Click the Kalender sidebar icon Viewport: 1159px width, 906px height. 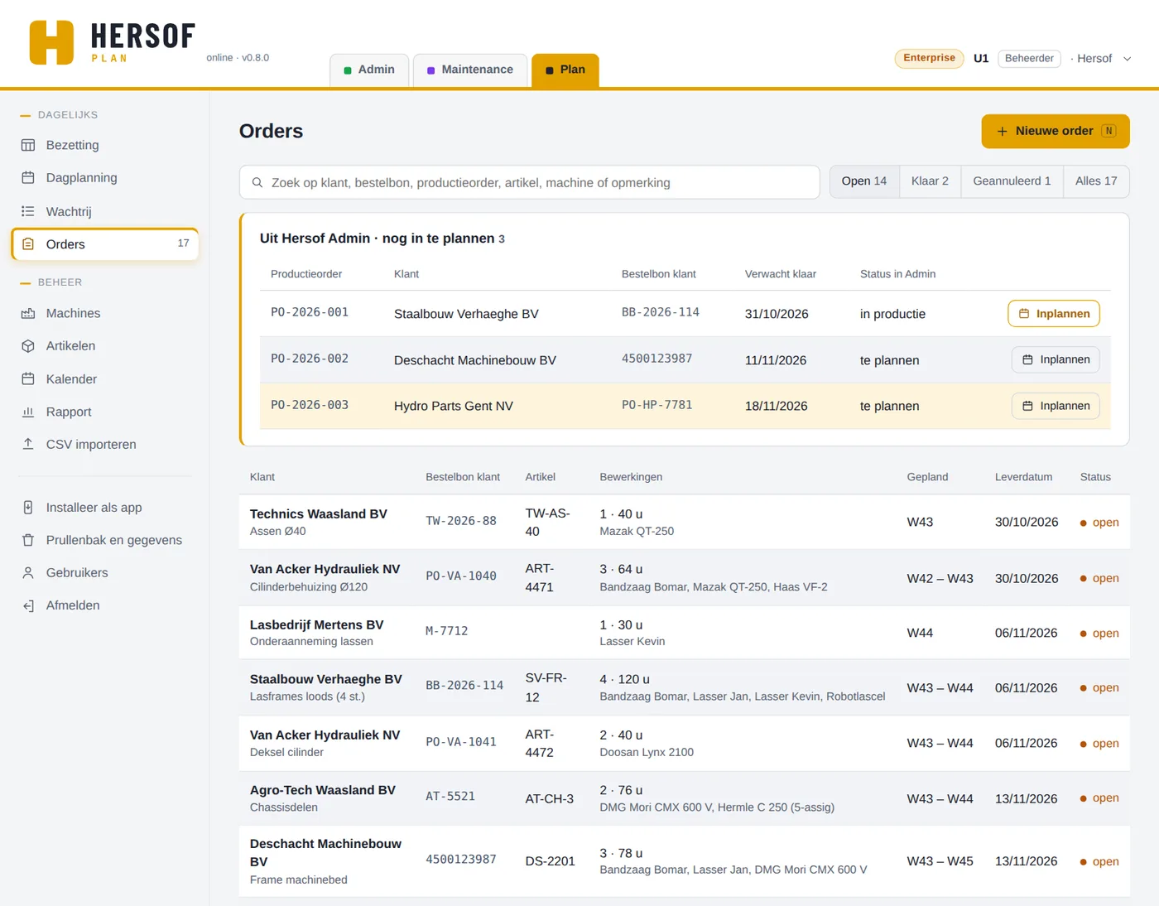28,379
